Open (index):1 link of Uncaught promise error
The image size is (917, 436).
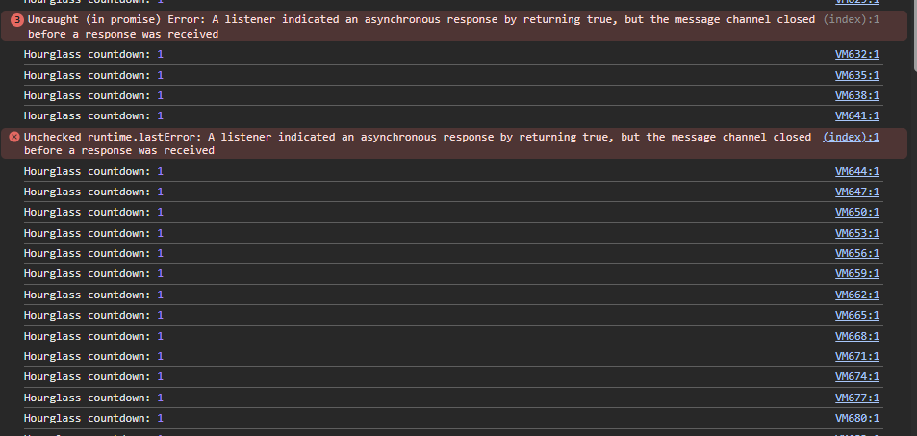(851, 19)
